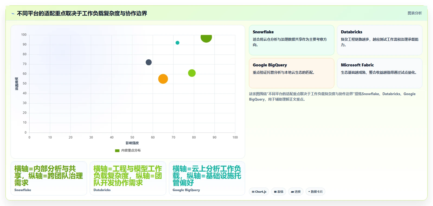Click the summary paragraph starting 这张图围绕

(x=332, y=96)
